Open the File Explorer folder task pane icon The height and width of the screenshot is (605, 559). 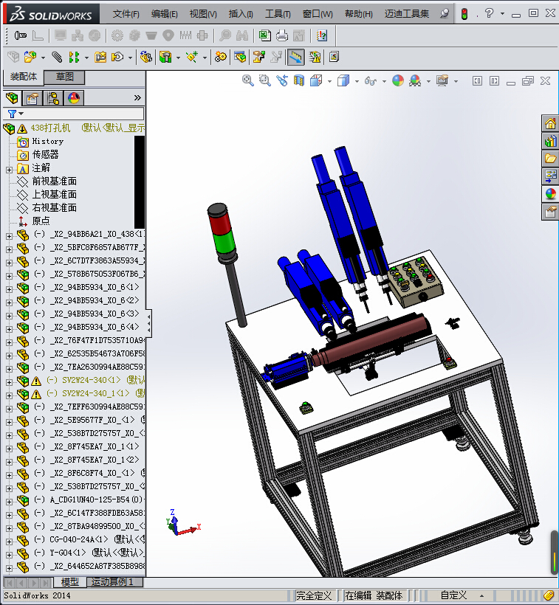pyautogui.click(x=550, y=159)
